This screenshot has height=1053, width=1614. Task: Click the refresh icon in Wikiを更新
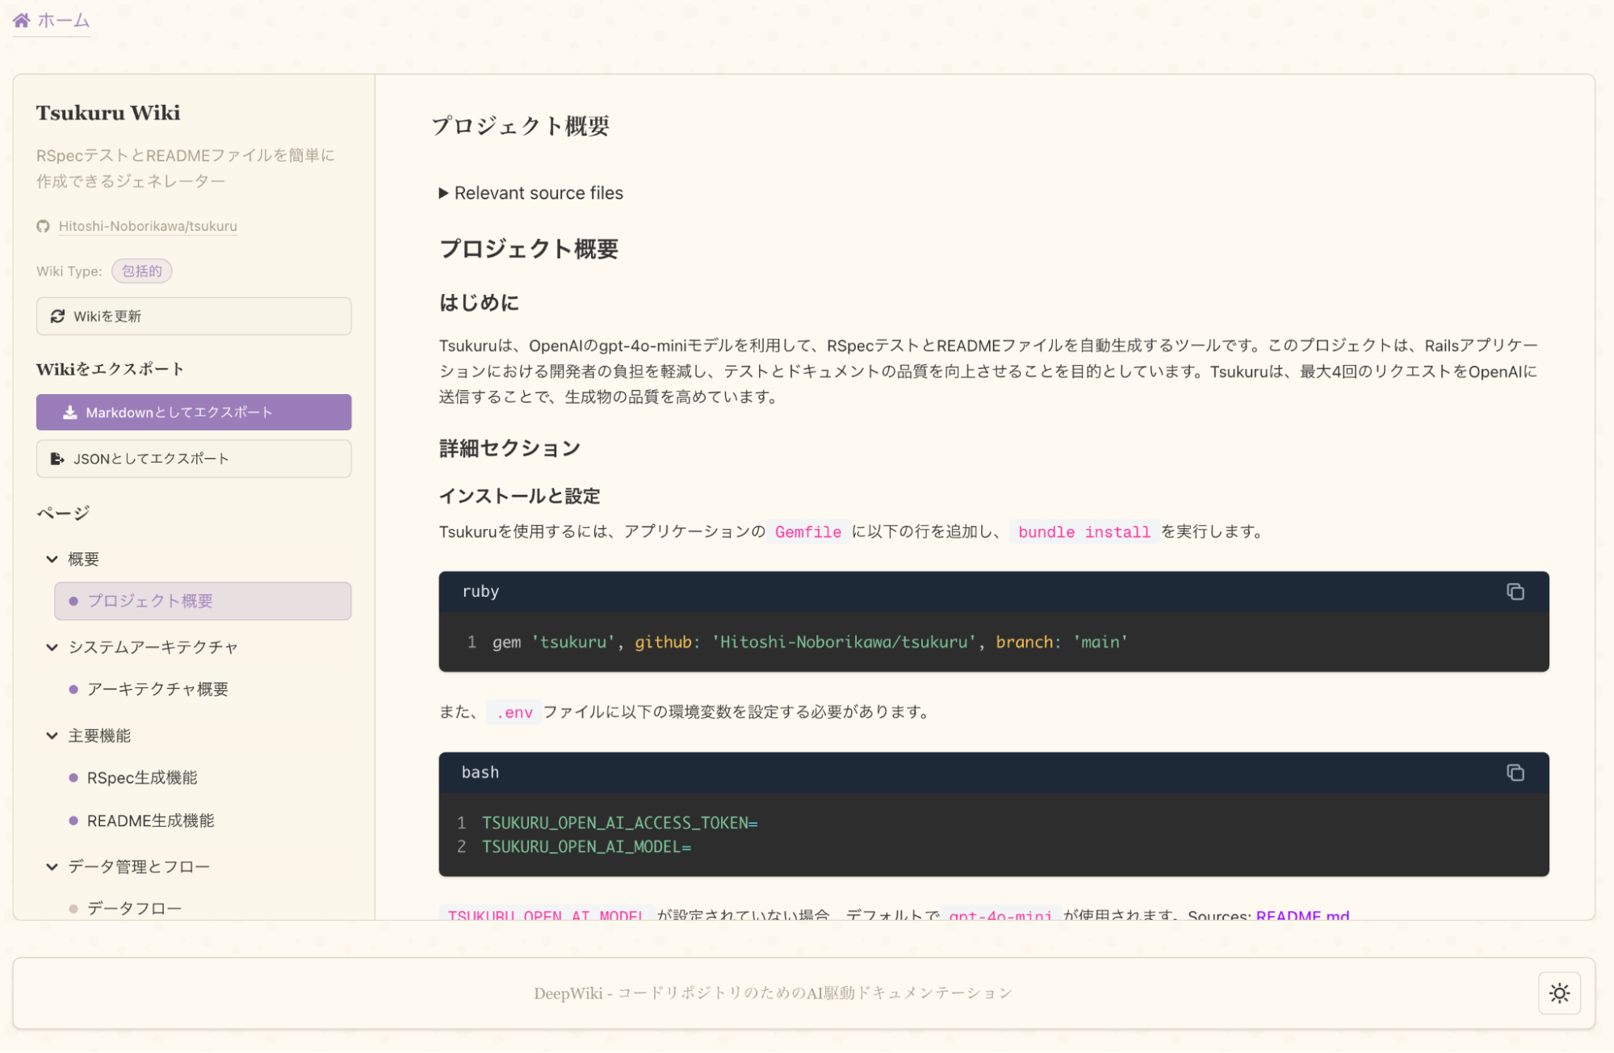coord(58,317)
